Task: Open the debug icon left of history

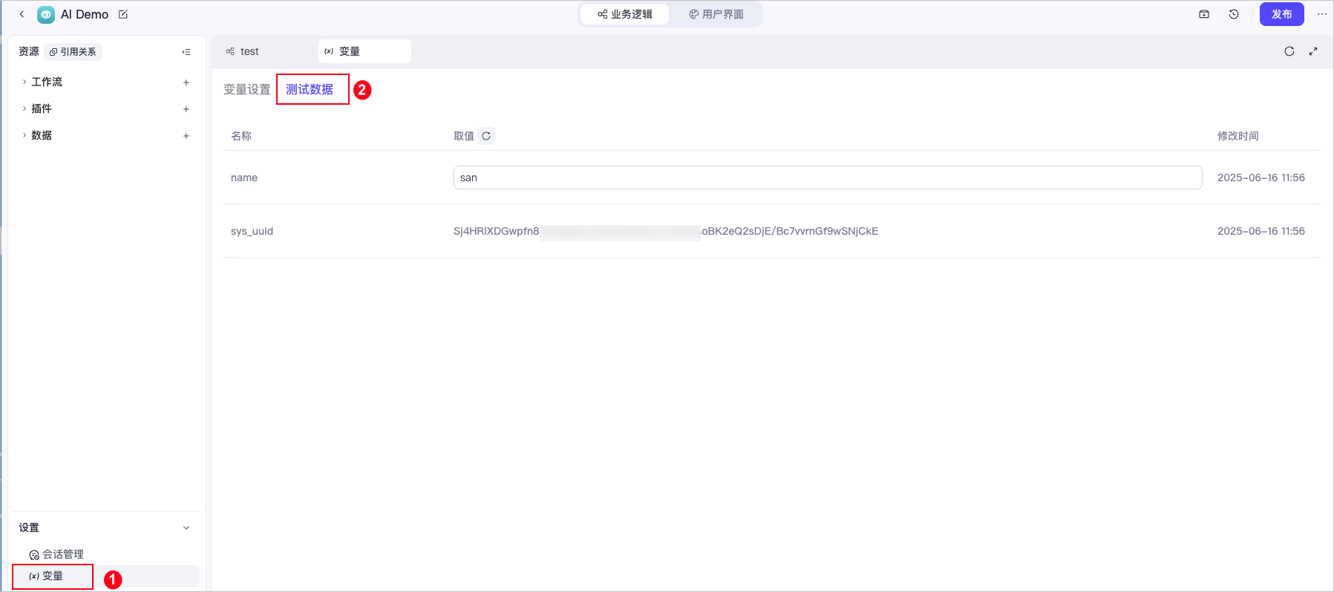Action: click(x=1204, y=14)
